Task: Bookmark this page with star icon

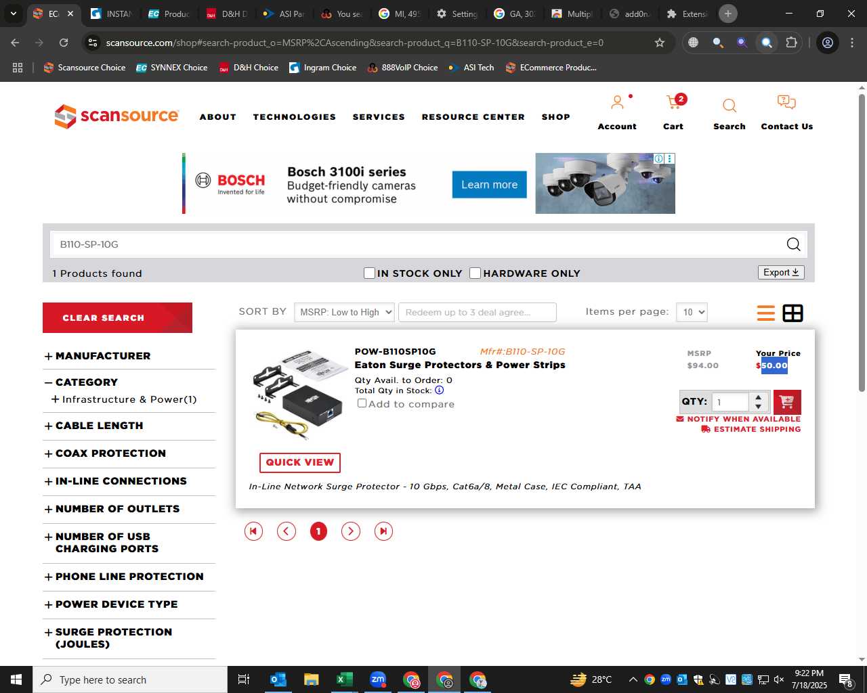Action: (x=660, y=43)
